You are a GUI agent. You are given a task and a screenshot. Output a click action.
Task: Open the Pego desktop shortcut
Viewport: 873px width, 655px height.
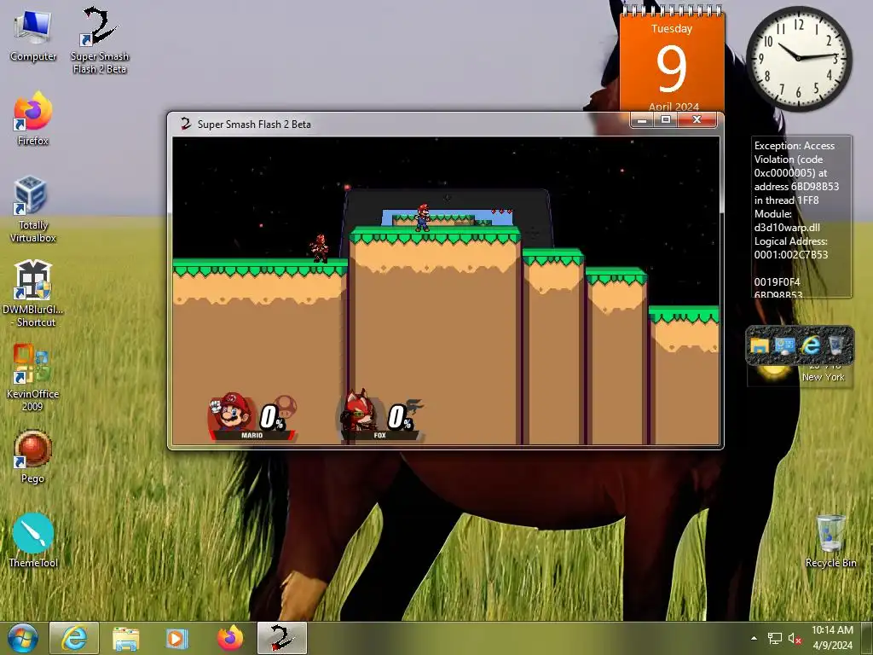click(33, 457)
